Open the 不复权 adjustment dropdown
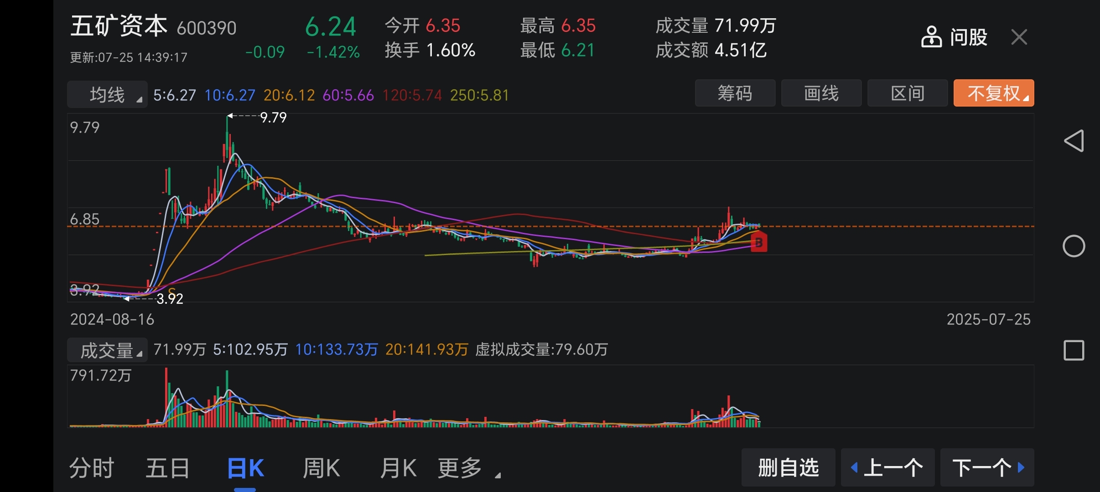The image size is (1100, 492). pos(994,93)
